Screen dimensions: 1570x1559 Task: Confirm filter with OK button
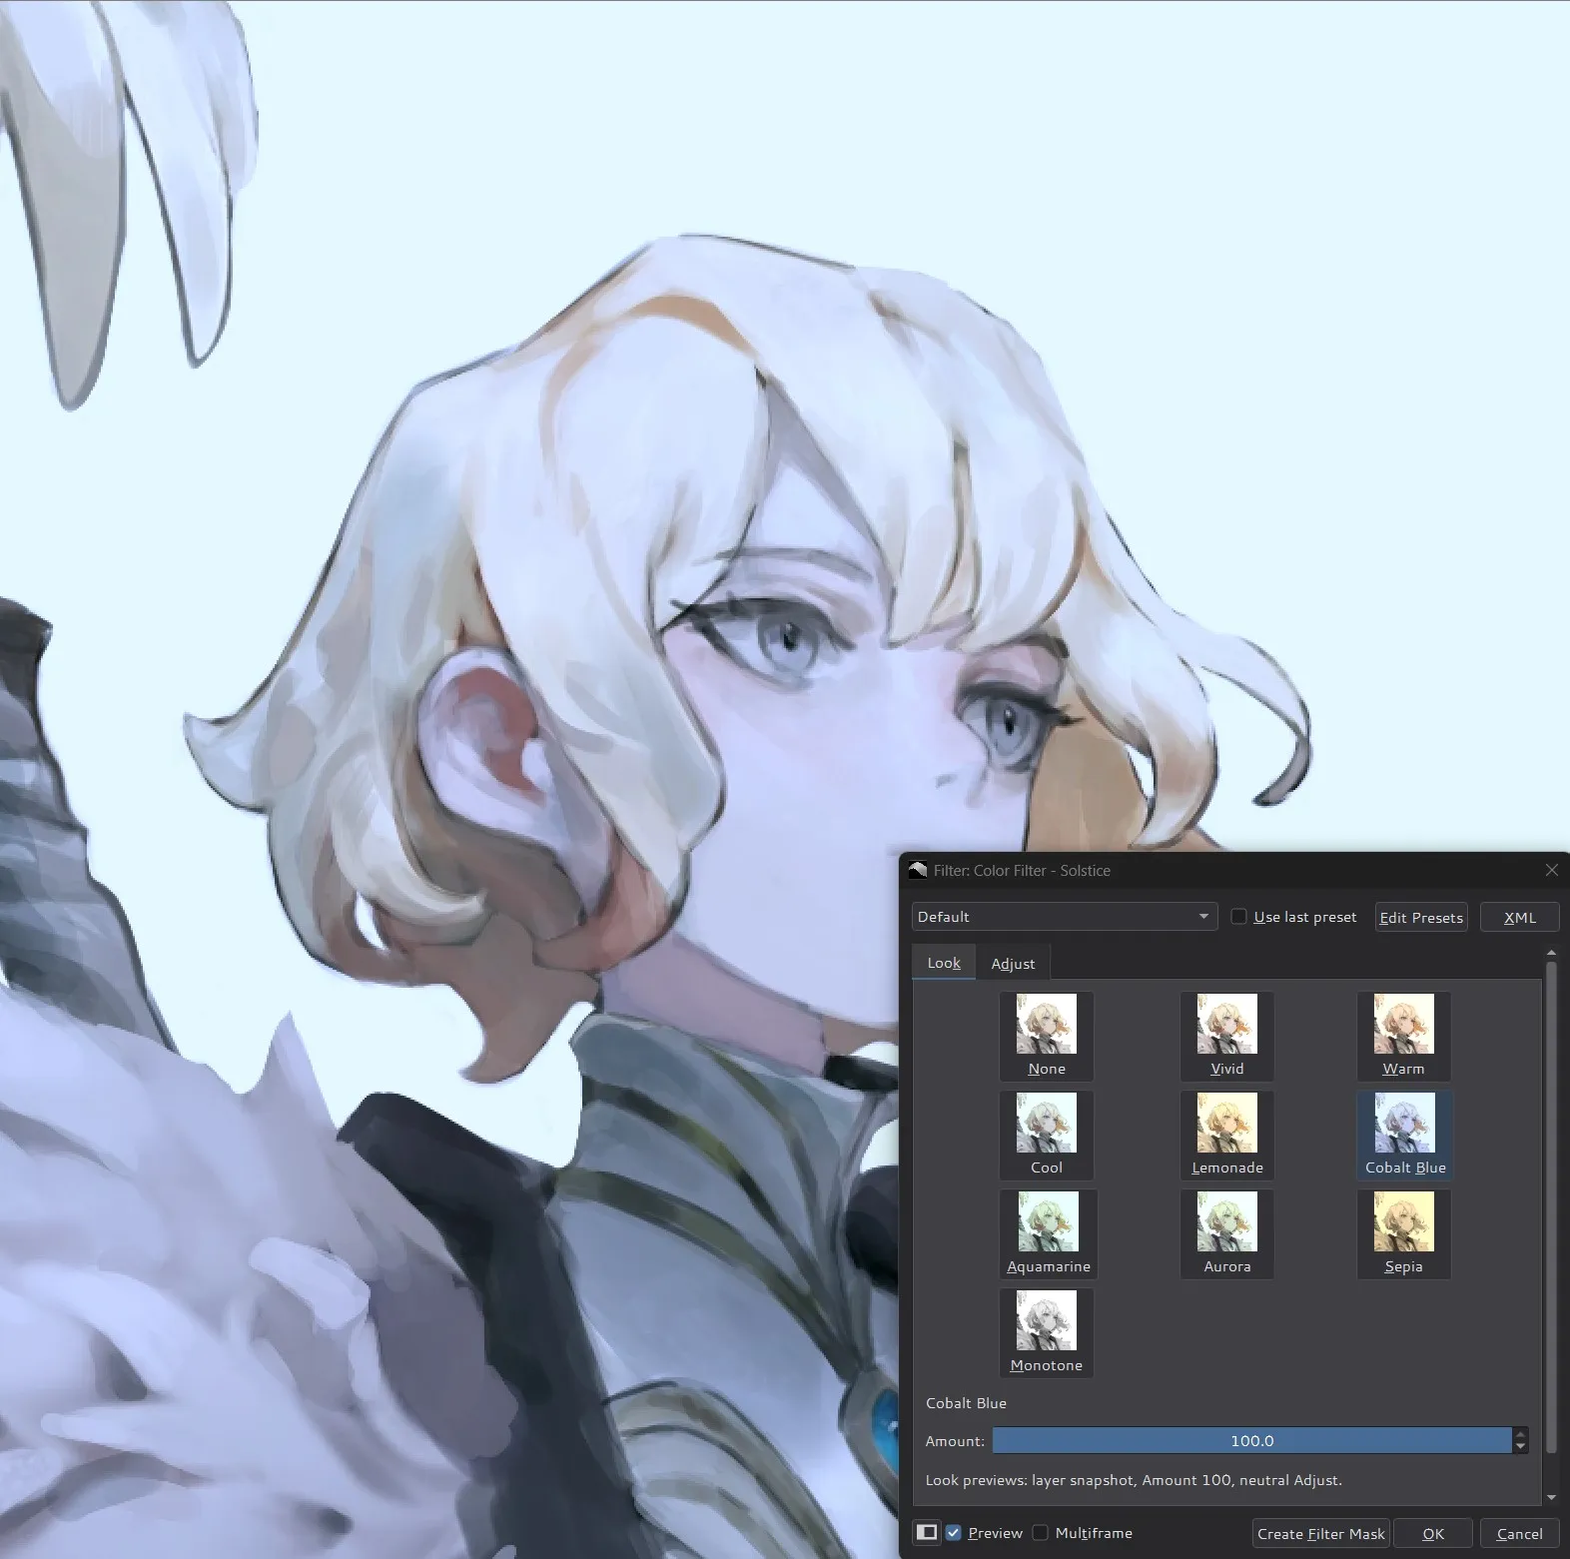click(1433, 1533)
